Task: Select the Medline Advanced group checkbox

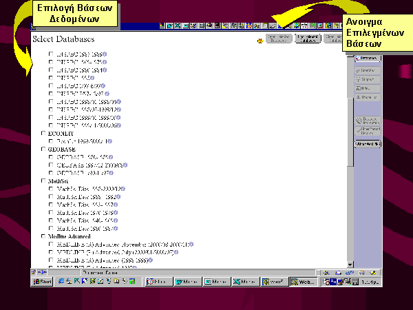Action: pyautogui.click(x=44, y=236)
